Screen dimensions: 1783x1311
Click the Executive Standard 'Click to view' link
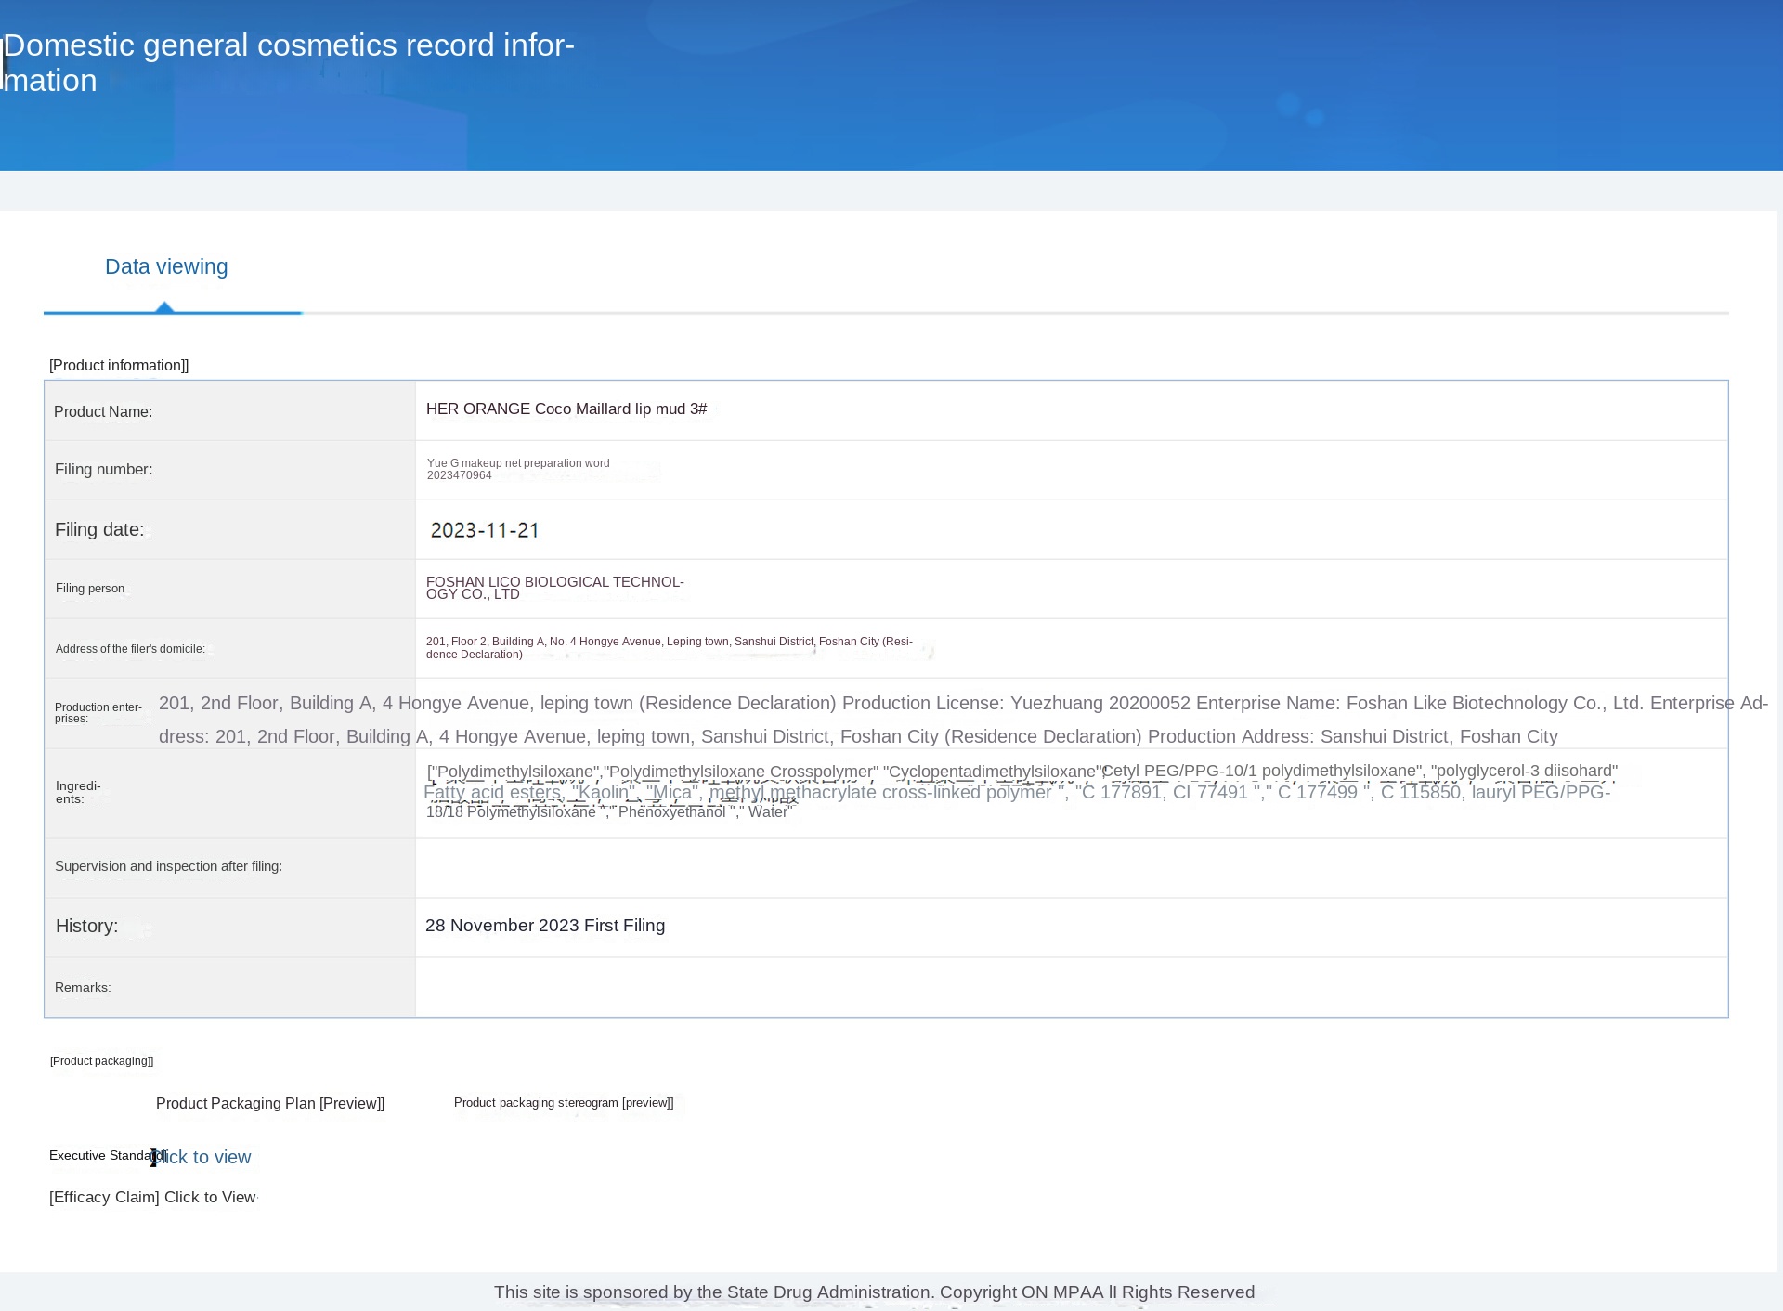[204, 1157]
